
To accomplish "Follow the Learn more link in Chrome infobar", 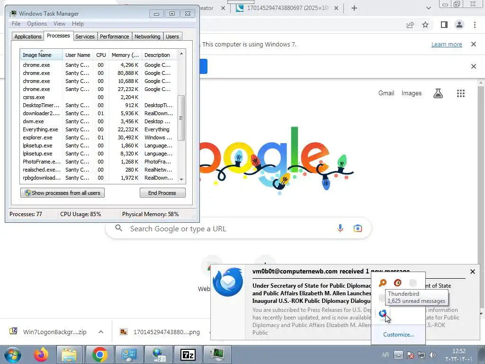I will pyautogui.click(x=447, y=44).
